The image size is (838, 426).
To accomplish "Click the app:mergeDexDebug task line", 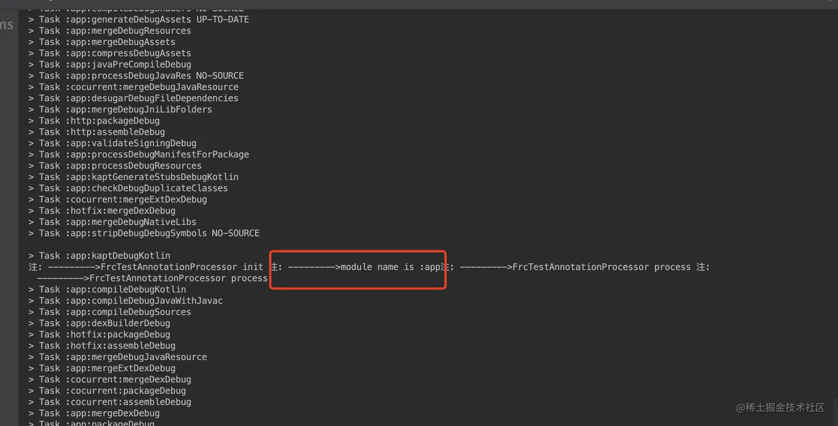I will tap(94, 413).
